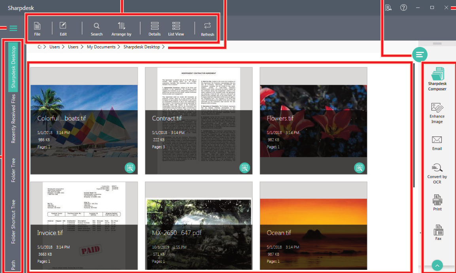Select the Path side tab
The image size is (456, 273).
(13, 265)
